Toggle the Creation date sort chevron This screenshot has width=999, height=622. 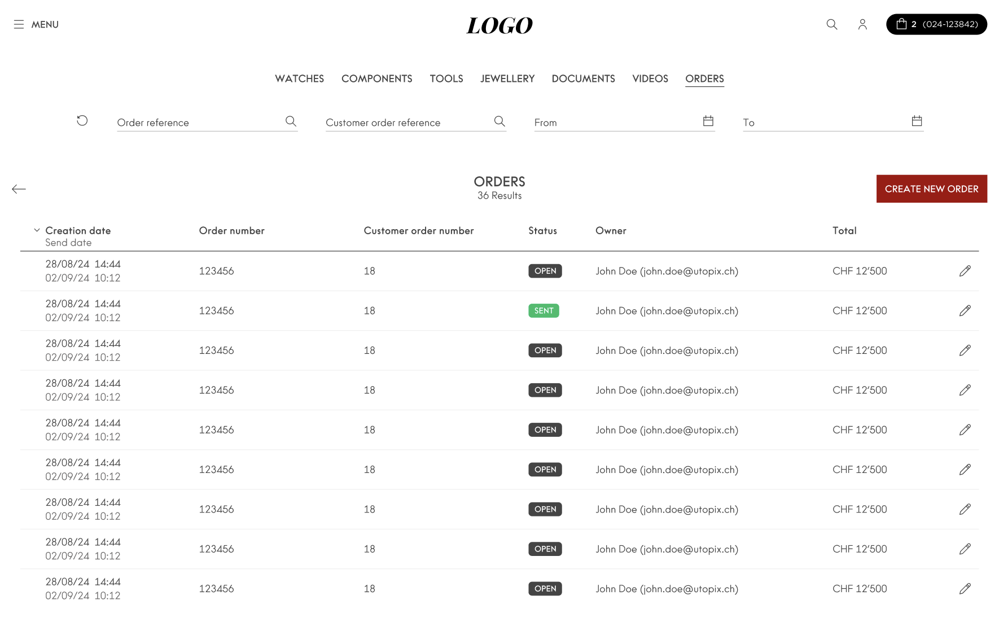click(x=37, y=230)
